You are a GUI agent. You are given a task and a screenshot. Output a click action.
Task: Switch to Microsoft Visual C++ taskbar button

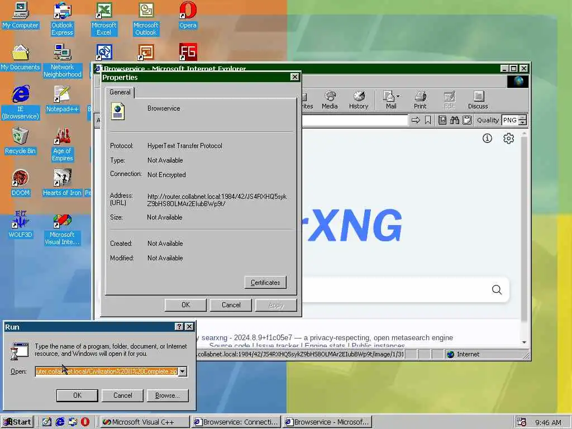(145, 422)
